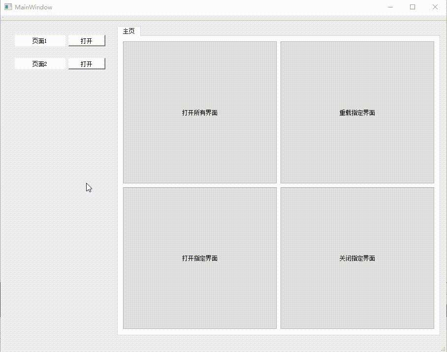The image size is (447, 352).
Task: Close the MainWindow window
Action: click(435, 7)
